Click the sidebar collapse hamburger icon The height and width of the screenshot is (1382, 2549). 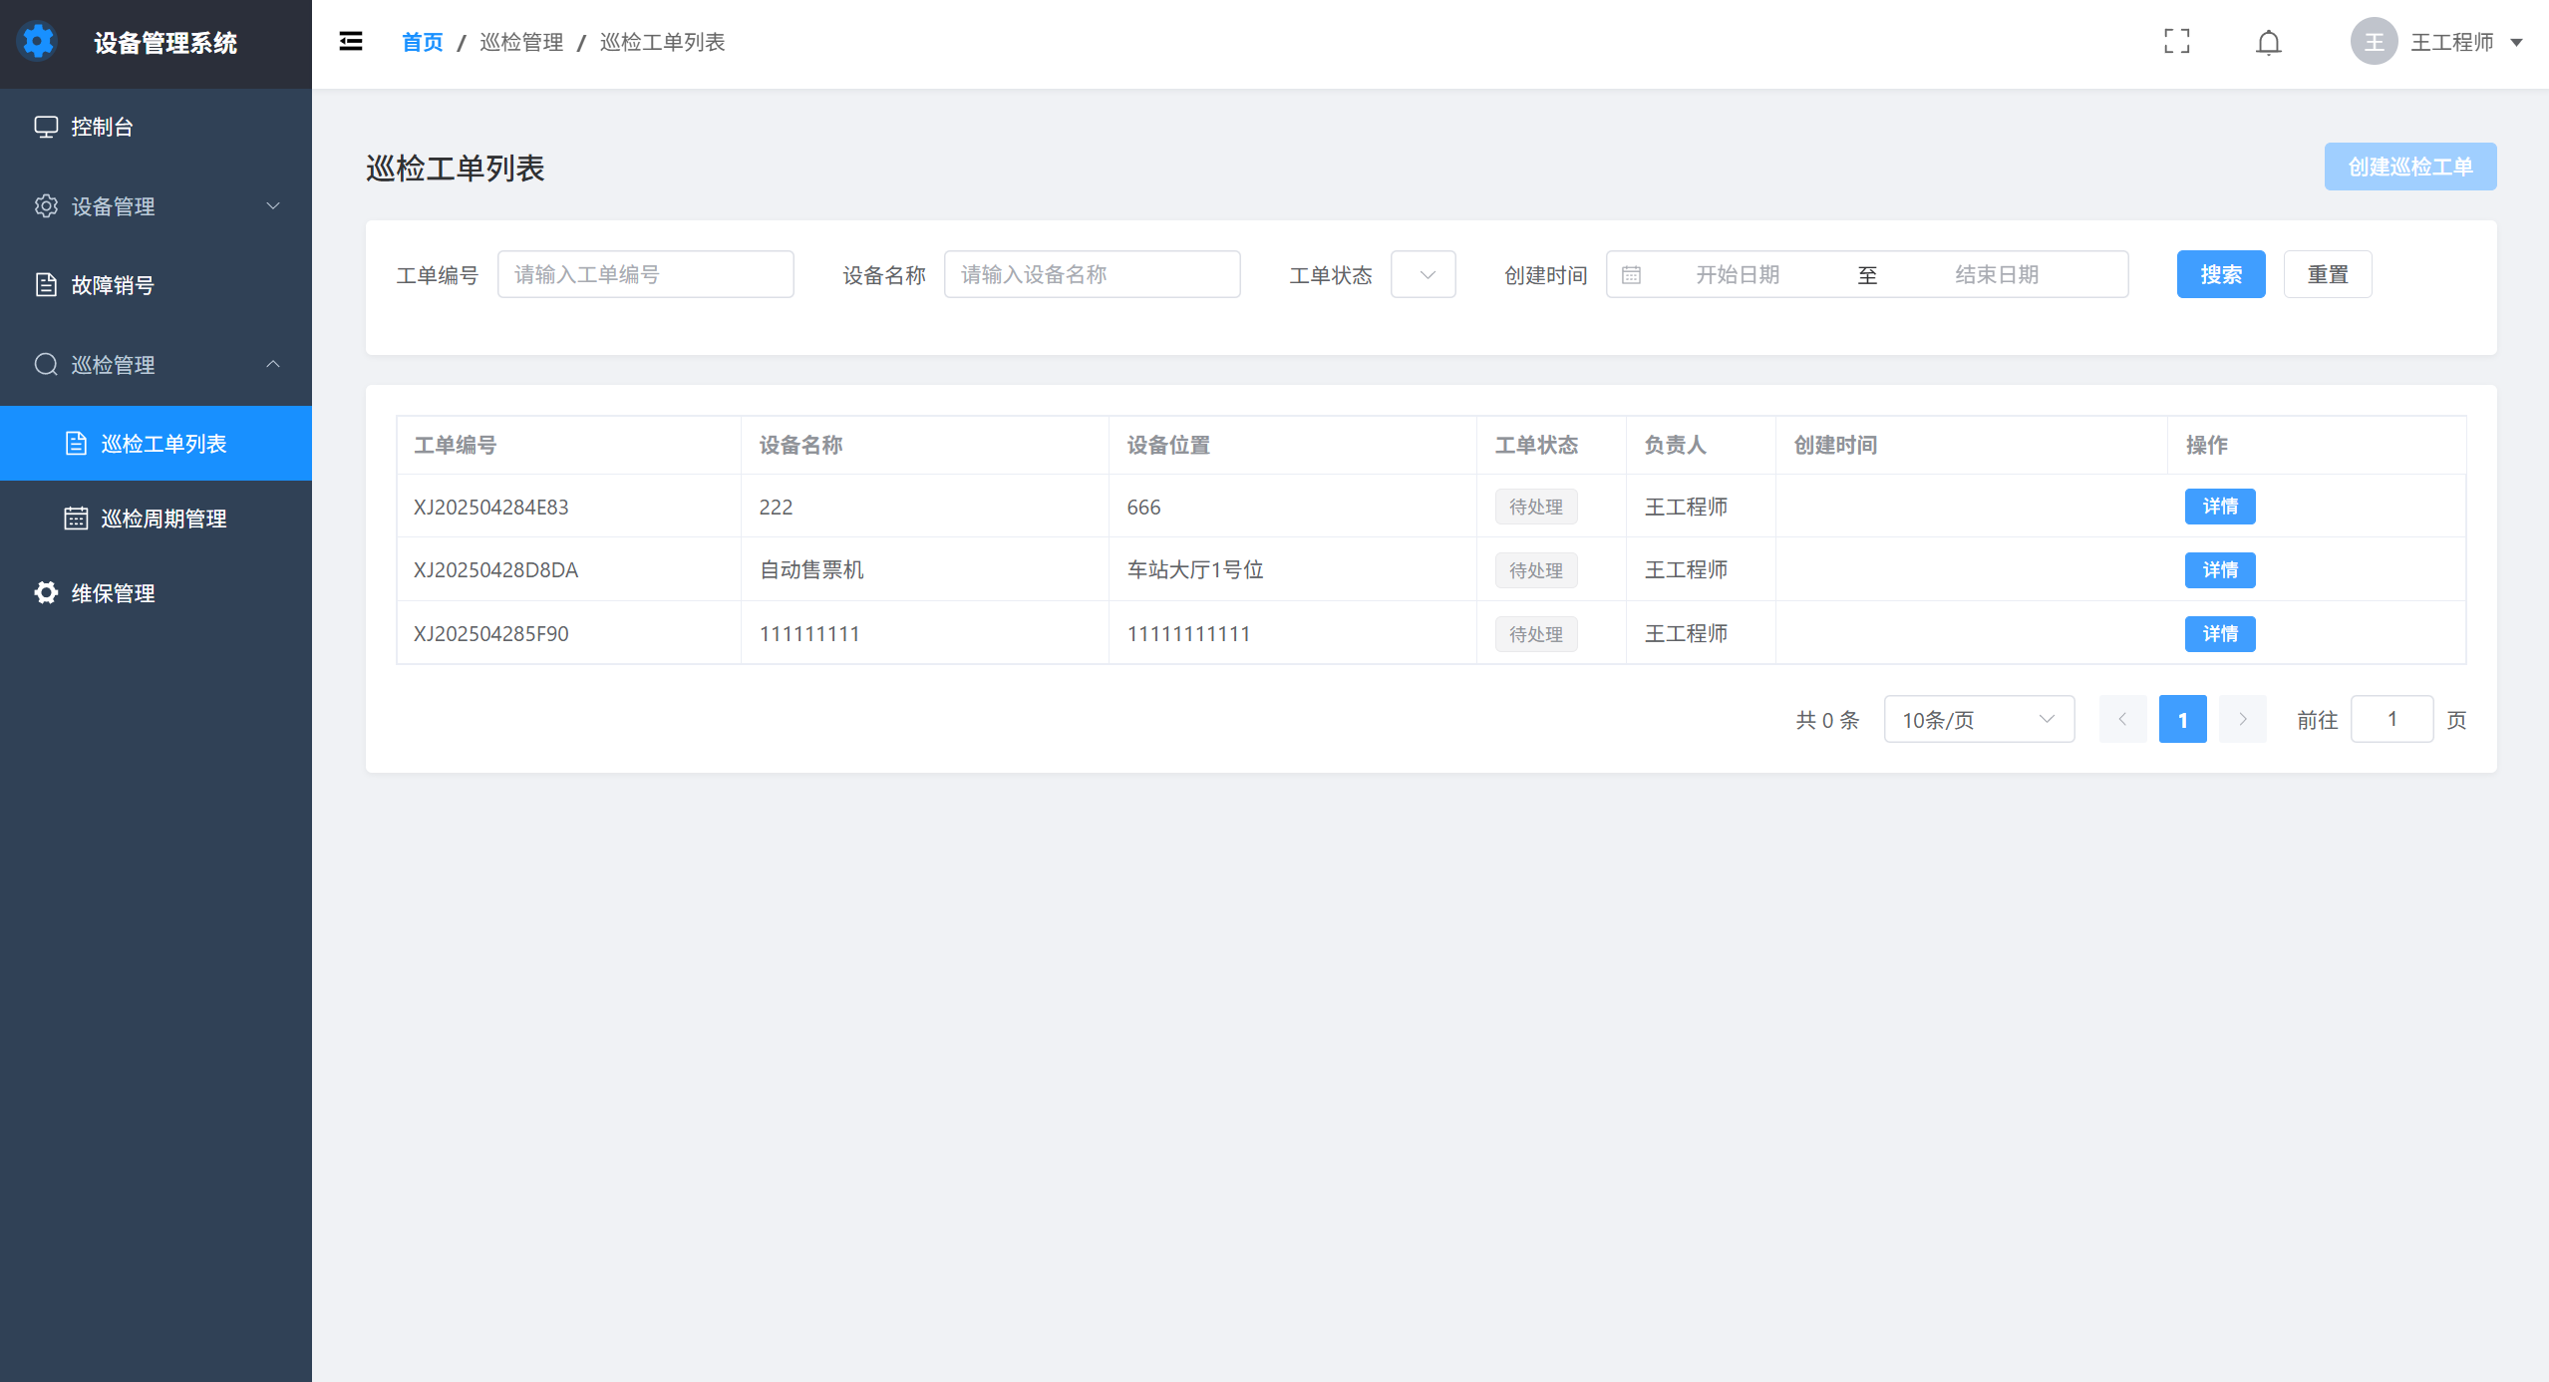(x=351, y=41)
